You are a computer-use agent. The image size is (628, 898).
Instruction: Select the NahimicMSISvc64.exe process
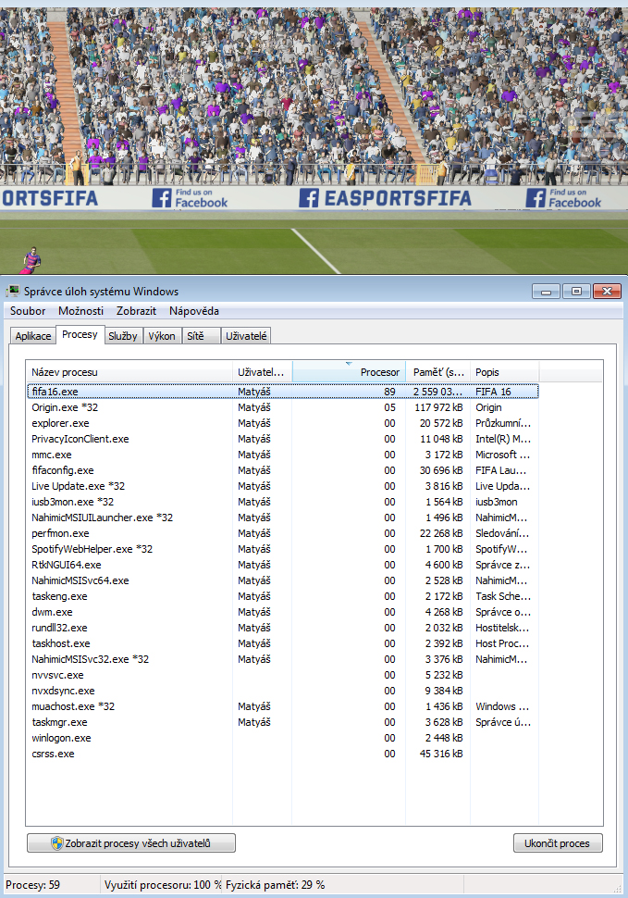pos(282,580)
